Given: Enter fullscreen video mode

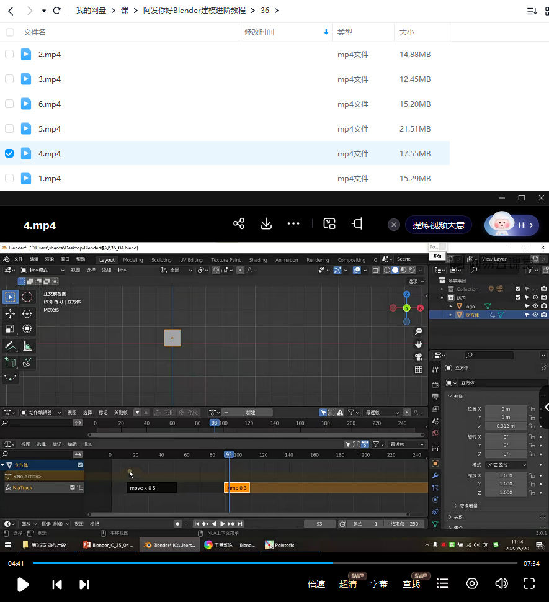Looking at the screenshot, I should pos(529,583).
